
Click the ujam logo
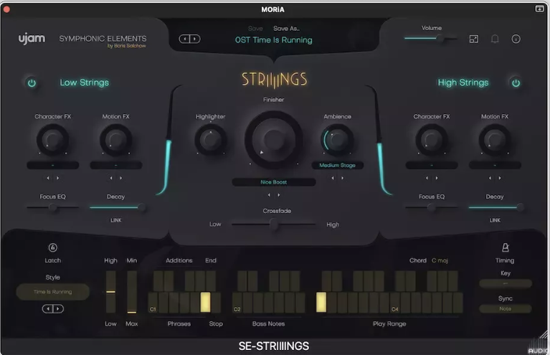(x=32, y=39)
